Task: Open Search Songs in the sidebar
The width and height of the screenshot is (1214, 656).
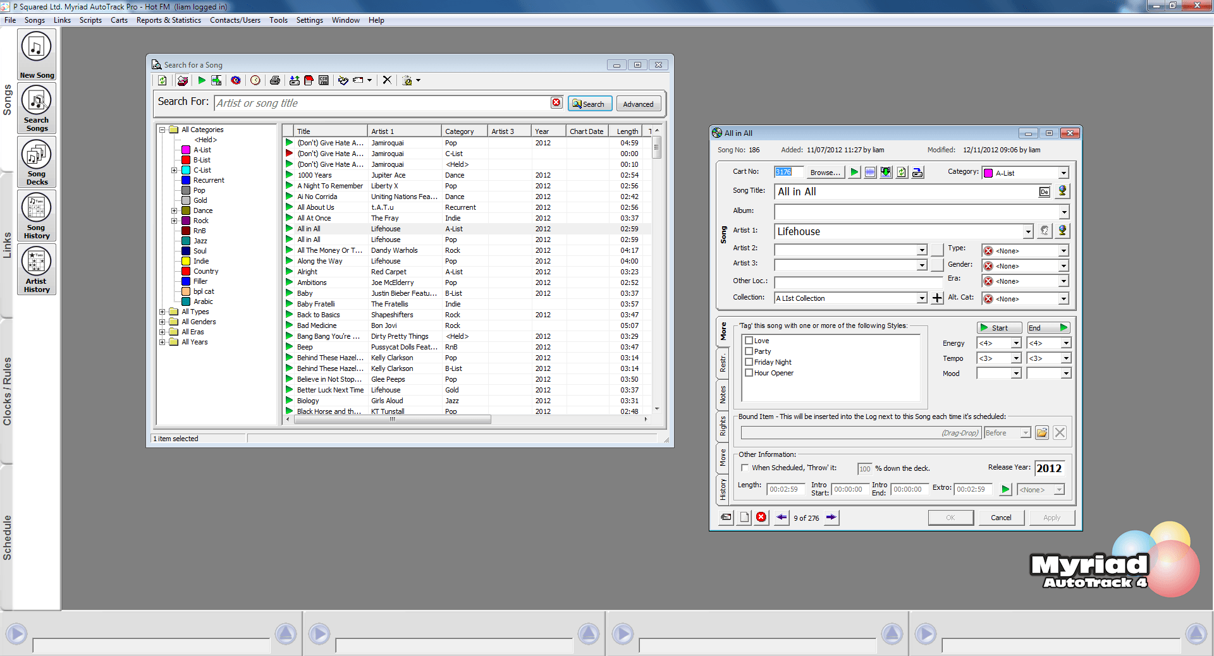Action: 37,108
